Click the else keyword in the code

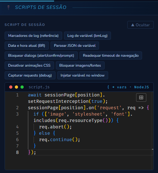coord(45,133)
